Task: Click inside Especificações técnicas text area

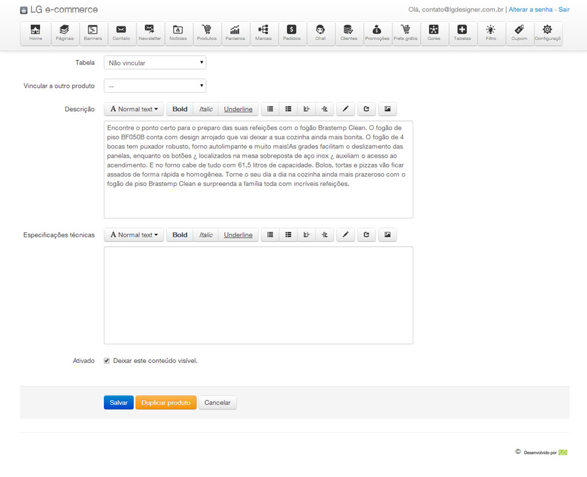Action: point(258,295)
